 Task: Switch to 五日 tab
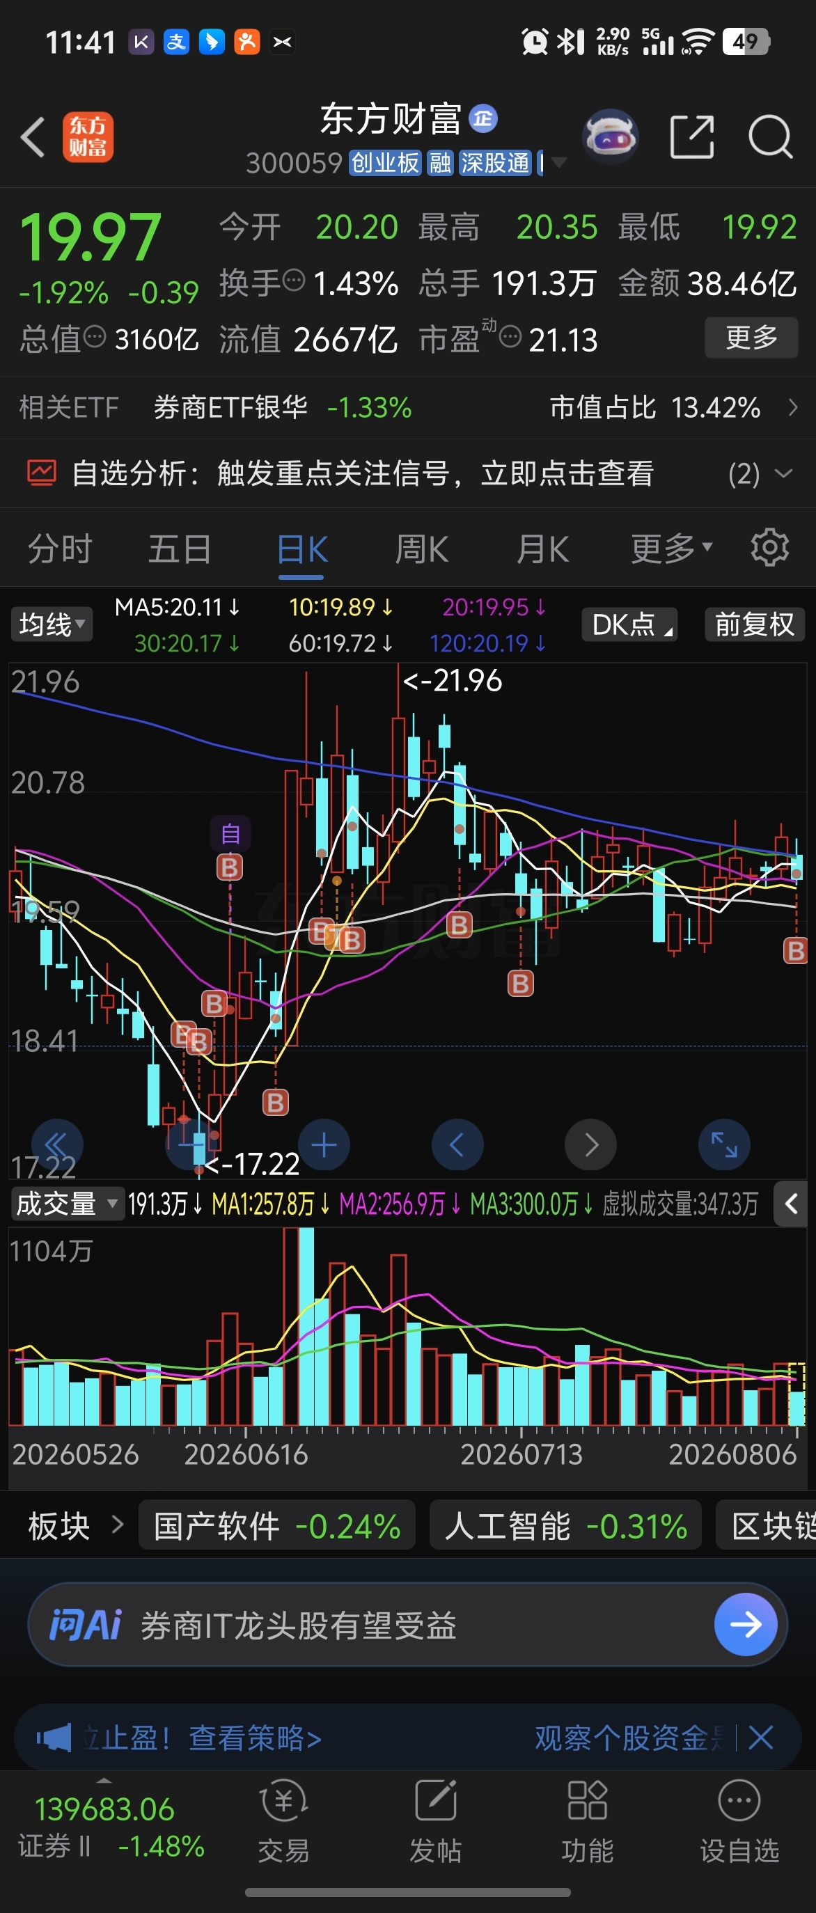180,549
